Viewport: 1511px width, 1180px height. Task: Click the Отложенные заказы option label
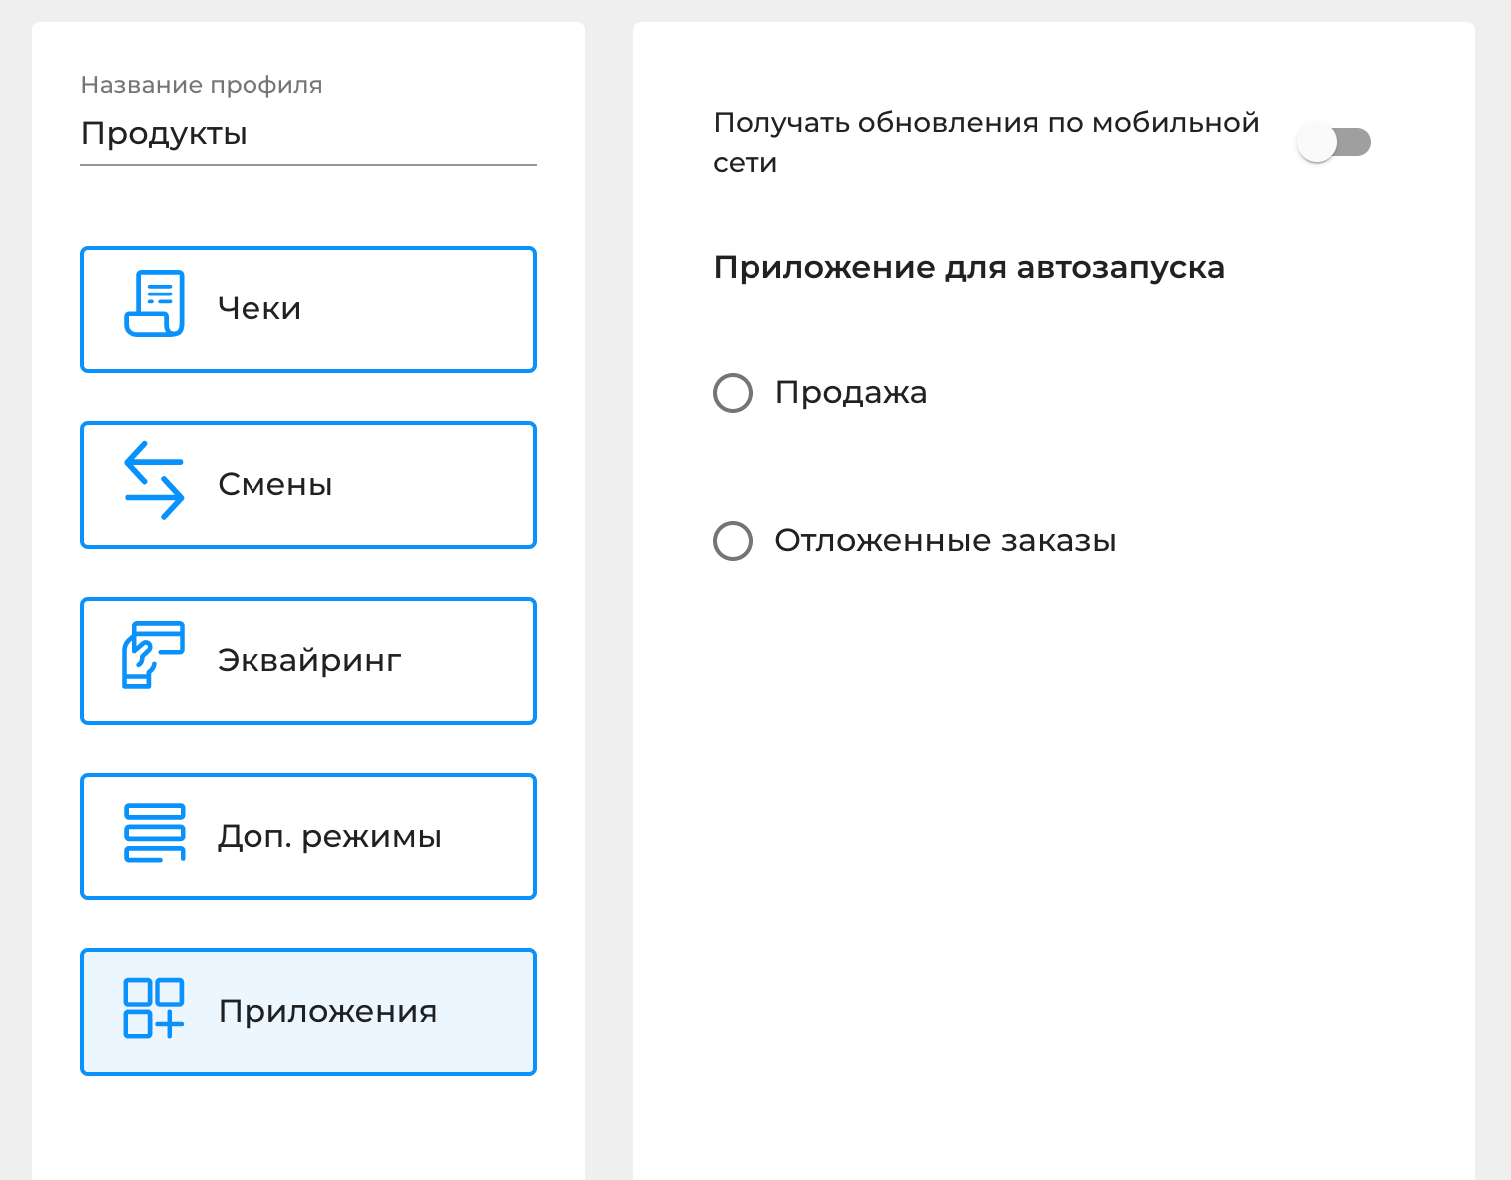945,541
